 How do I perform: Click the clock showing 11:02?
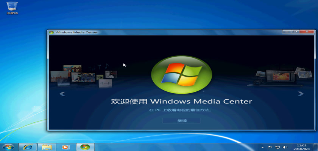point(302,147)
